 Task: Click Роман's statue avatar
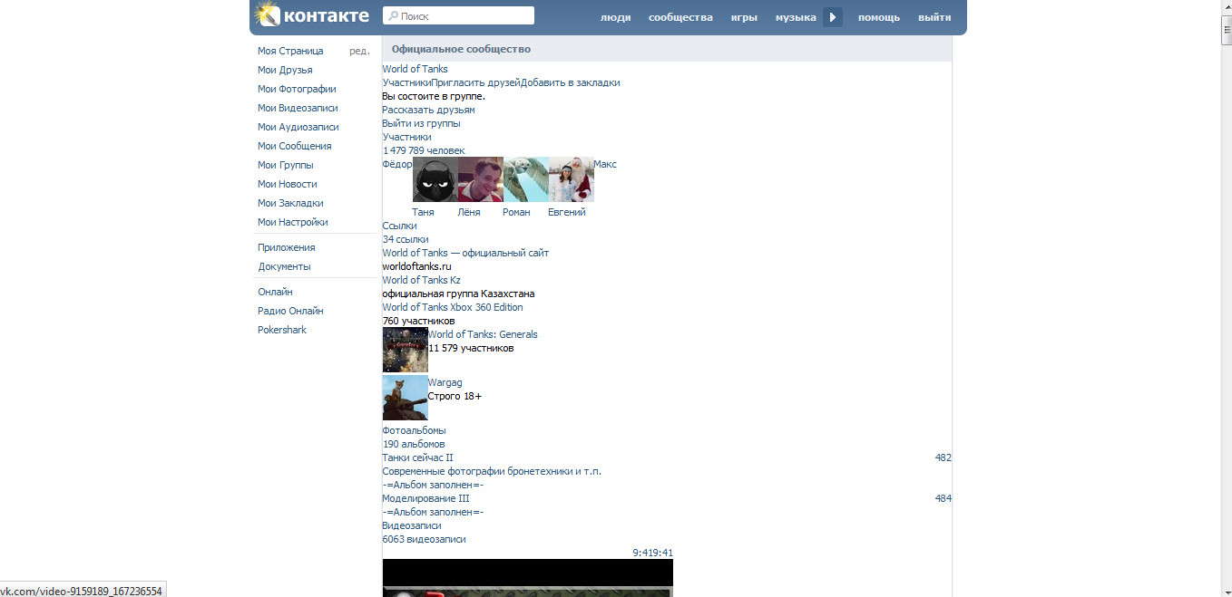click(x=526, y=179)
